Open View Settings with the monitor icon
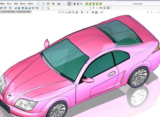 (102, 12)
